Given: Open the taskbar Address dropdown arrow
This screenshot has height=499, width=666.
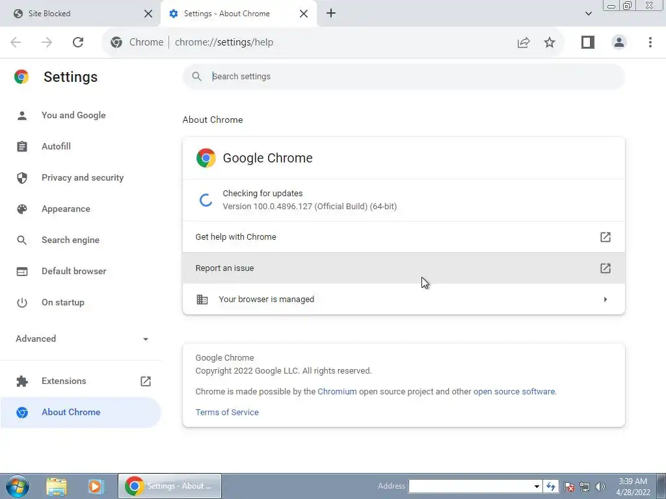Looking at the screenshot, I should [537, 486].
